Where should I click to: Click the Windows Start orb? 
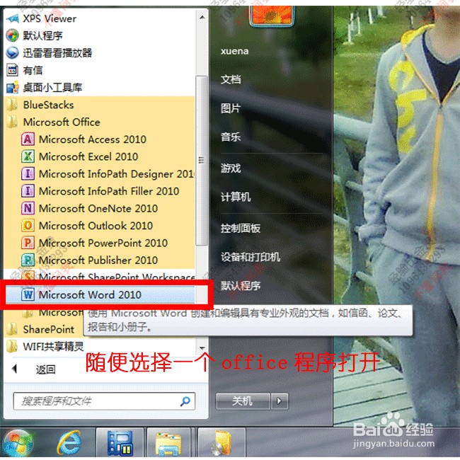pos(18,443)
